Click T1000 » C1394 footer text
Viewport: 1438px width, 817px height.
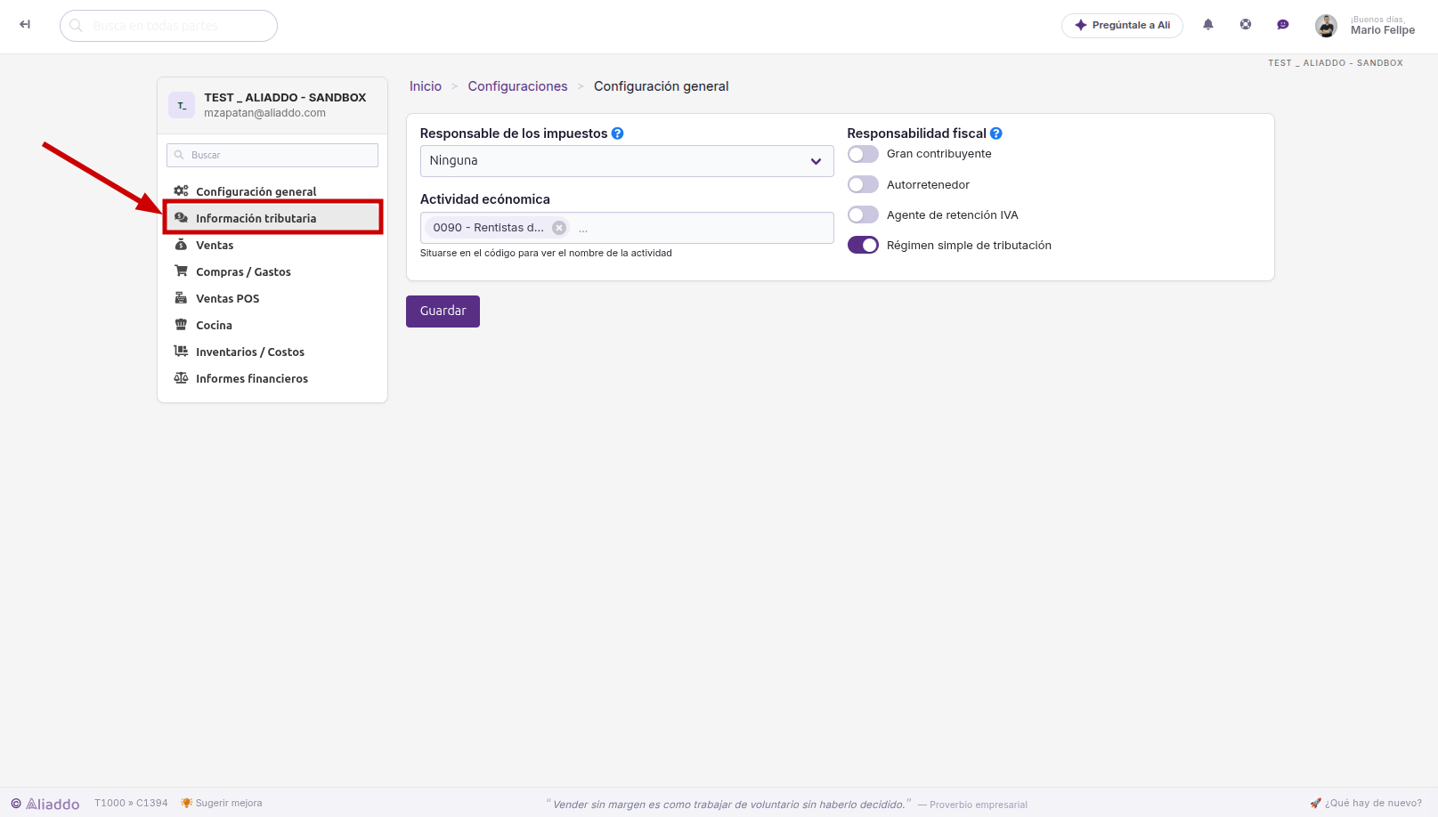pos(131,803)
